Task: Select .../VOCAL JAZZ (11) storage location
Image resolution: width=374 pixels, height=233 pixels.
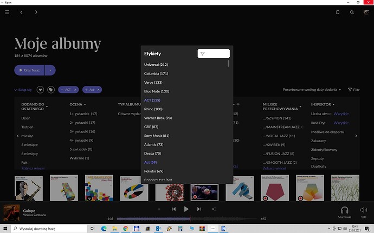Action: 279,136
